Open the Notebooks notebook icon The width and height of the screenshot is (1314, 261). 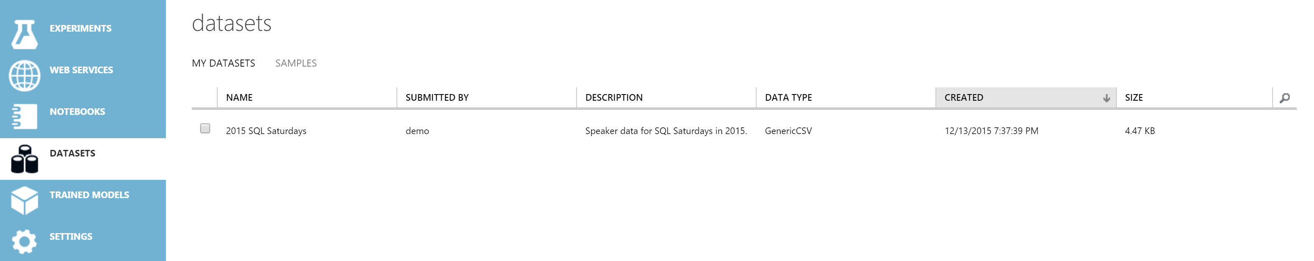pos(25,117)
